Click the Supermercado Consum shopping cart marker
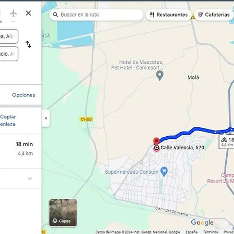The image size is (234, 234). tap(164, 172)
